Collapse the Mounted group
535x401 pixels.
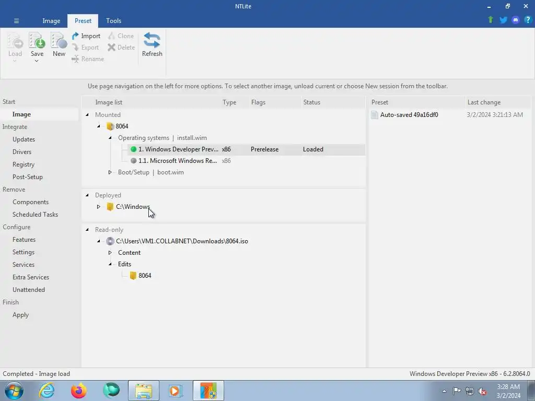[x=87, y=115]
